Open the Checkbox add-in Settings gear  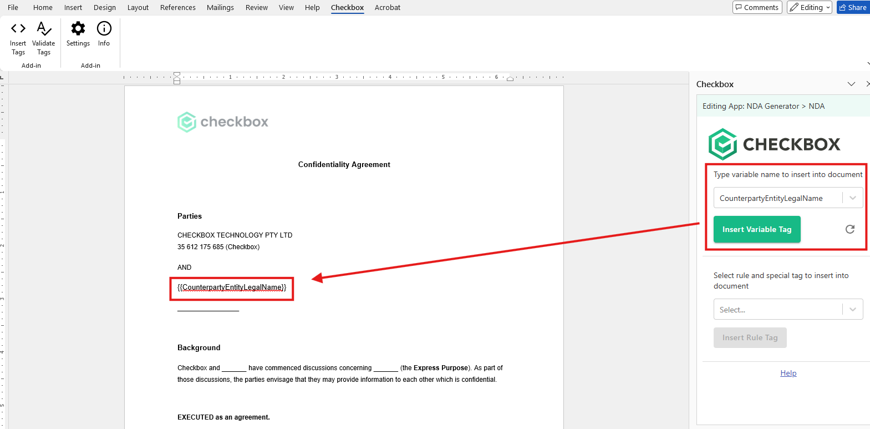tap(78, 34)
